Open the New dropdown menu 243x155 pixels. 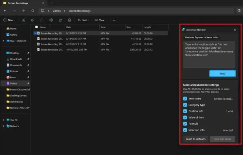pos(9,20)
